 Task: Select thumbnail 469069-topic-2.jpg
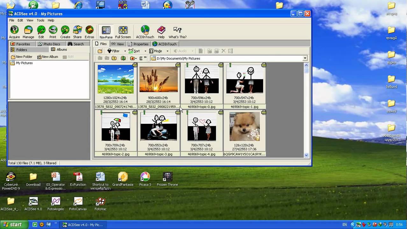coord(116,127)
